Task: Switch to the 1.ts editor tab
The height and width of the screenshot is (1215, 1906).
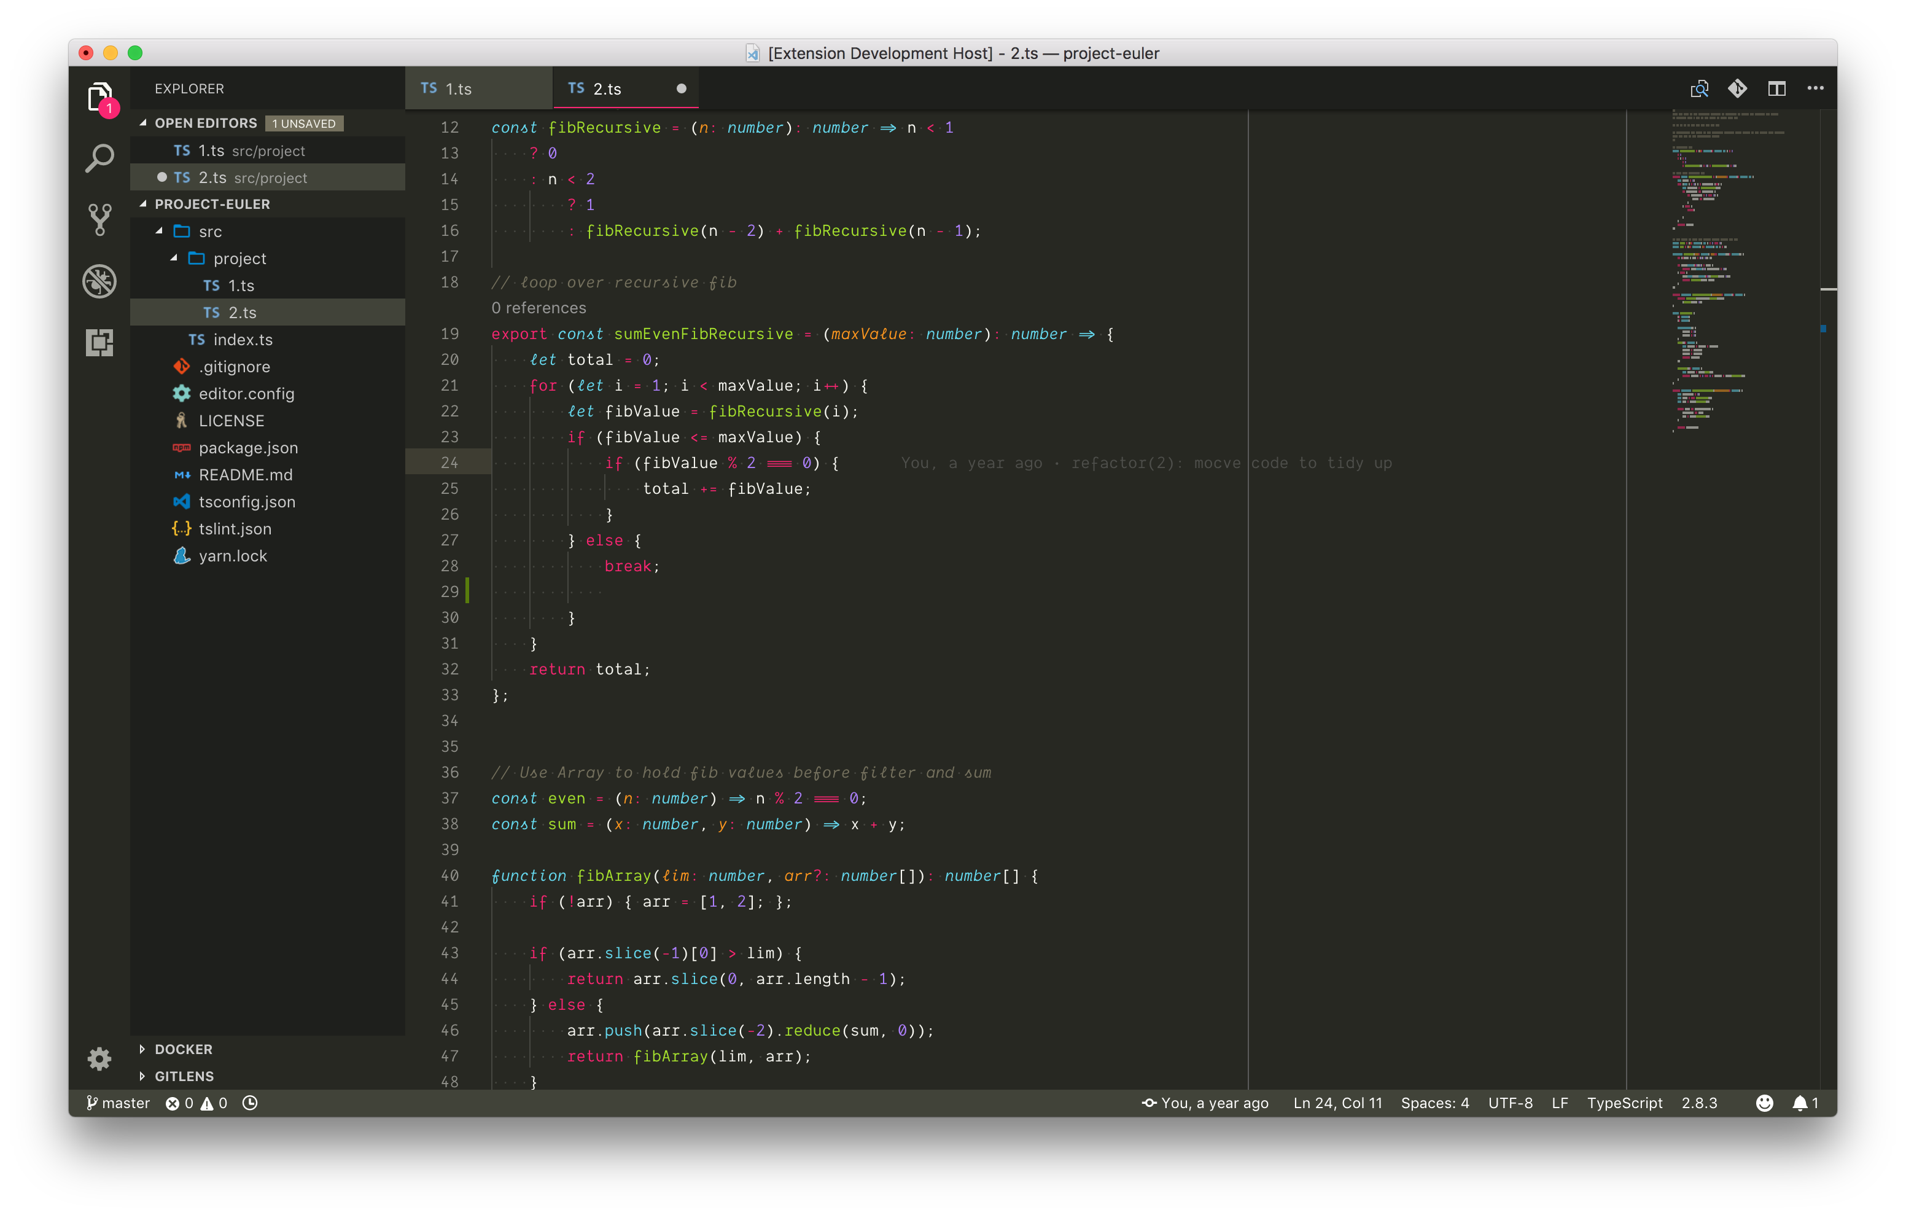Action: pyautogui.click(x=458, y=88)
